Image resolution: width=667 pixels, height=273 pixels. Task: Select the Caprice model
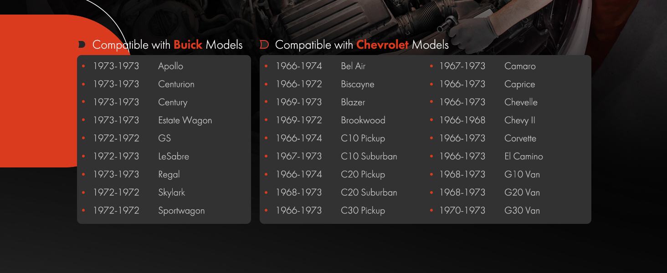point(520,85)
